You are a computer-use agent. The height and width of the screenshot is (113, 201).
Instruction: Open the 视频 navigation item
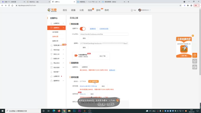(x=90, y=10)
